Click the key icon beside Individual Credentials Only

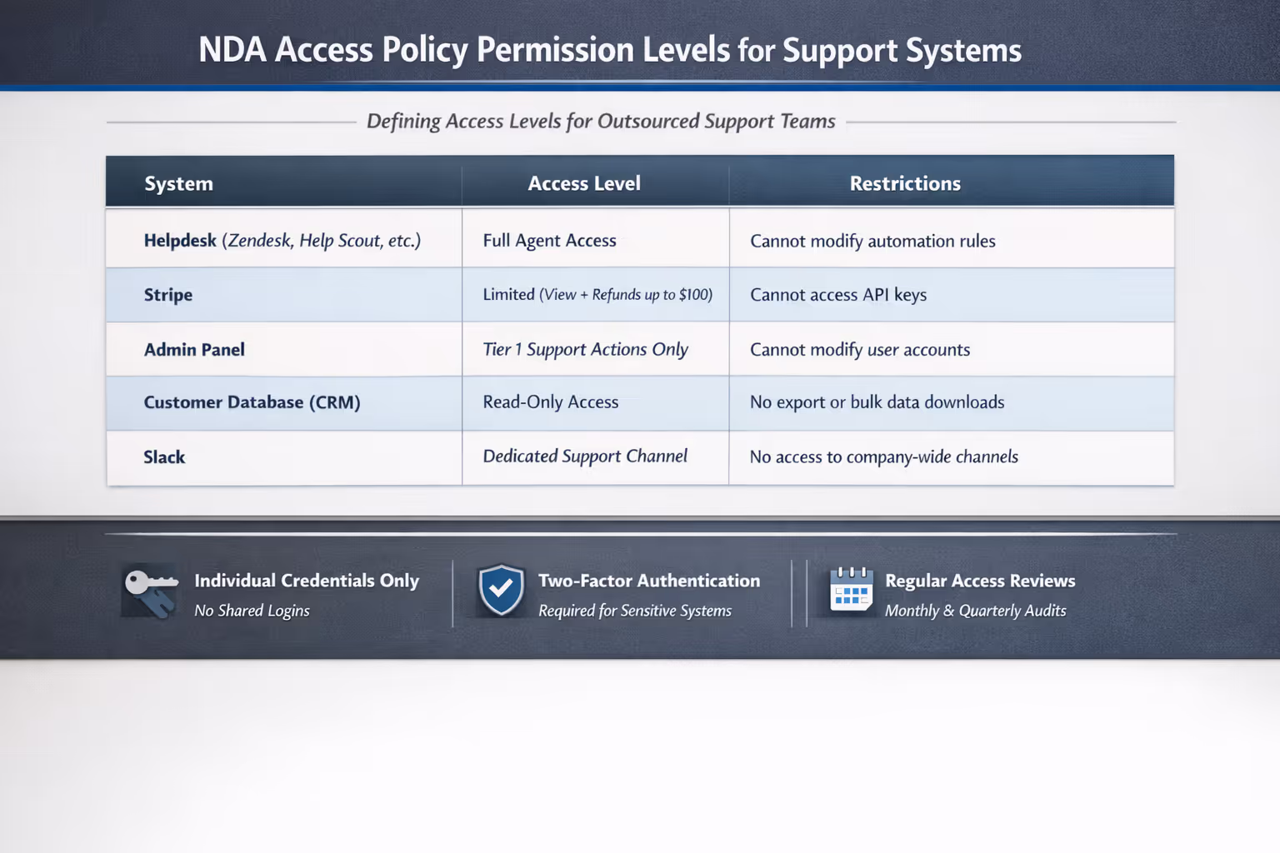[x=150, y=592]
